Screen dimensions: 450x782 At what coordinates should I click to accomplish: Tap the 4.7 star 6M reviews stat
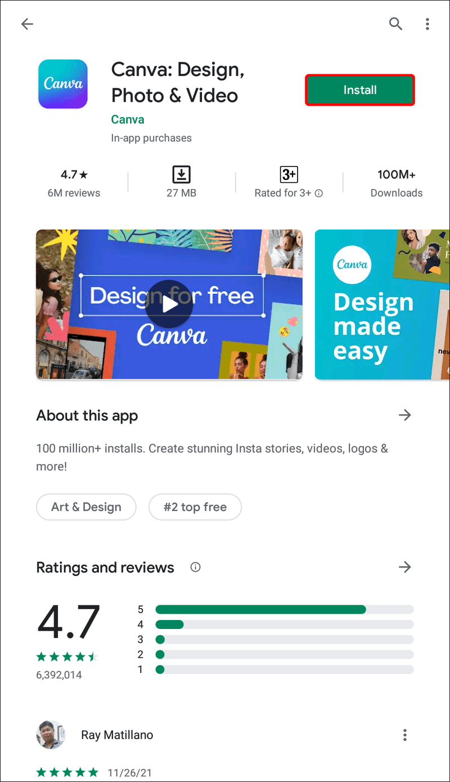[x=74, y=183]
